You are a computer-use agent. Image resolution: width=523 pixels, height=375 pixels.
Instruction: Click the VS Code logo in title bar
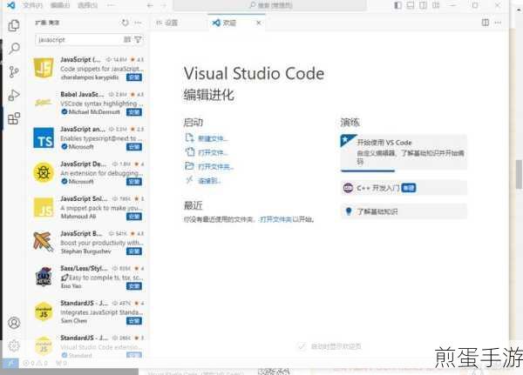click(x=10, y=5)
